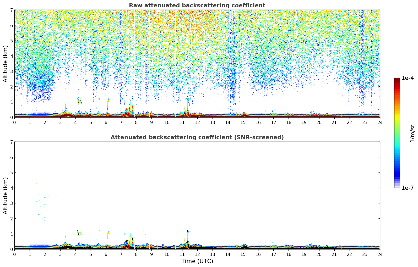This screenshot has width=418, height=267.
Task: Click hour 6 tick on top plot's x-axis
Action: click(106, 122)
